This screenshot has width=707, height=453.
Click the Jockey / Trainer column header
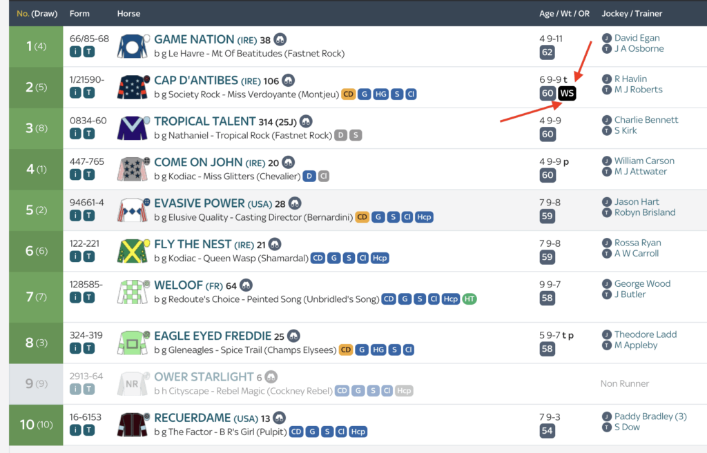(x=632, y=14)
